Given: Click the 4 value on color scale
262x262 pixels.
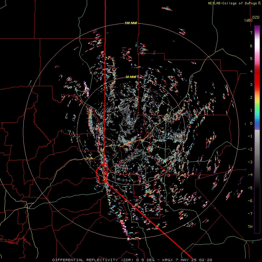Looking at the screenshot, I should click(x=251, y=72).
